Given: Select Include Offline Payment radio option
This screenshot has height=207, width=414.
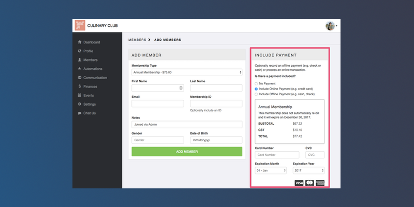Looking at the screenshot, I should 256,94.
